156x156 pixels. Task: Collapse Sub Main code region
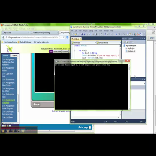tap(75, 51)
